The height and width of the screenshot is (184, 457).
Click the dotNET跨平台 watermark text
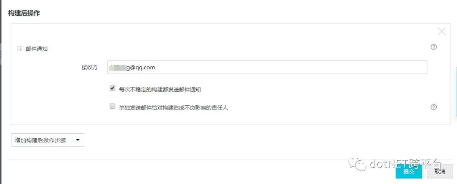(x=406, y=164)
